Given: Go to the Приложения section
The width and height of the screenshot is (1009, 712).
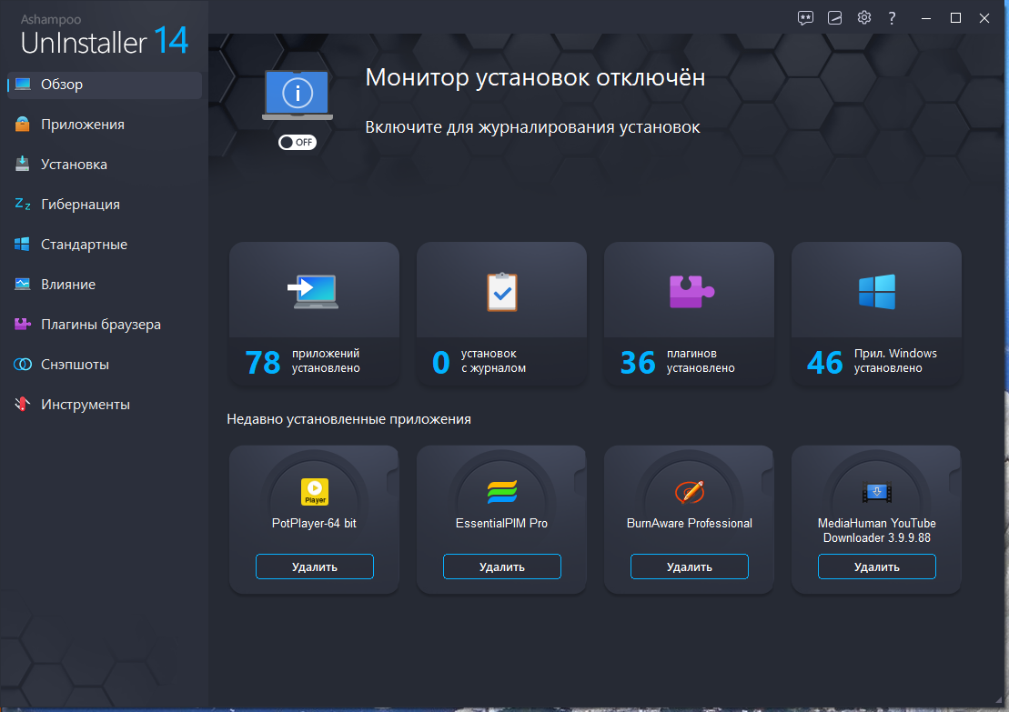Looking at the screenshot, I should point(105,125).
